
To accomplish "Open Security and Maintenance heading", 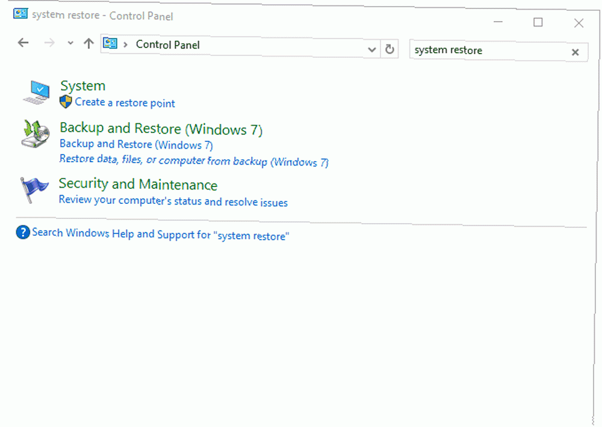I will click(138, 184).
